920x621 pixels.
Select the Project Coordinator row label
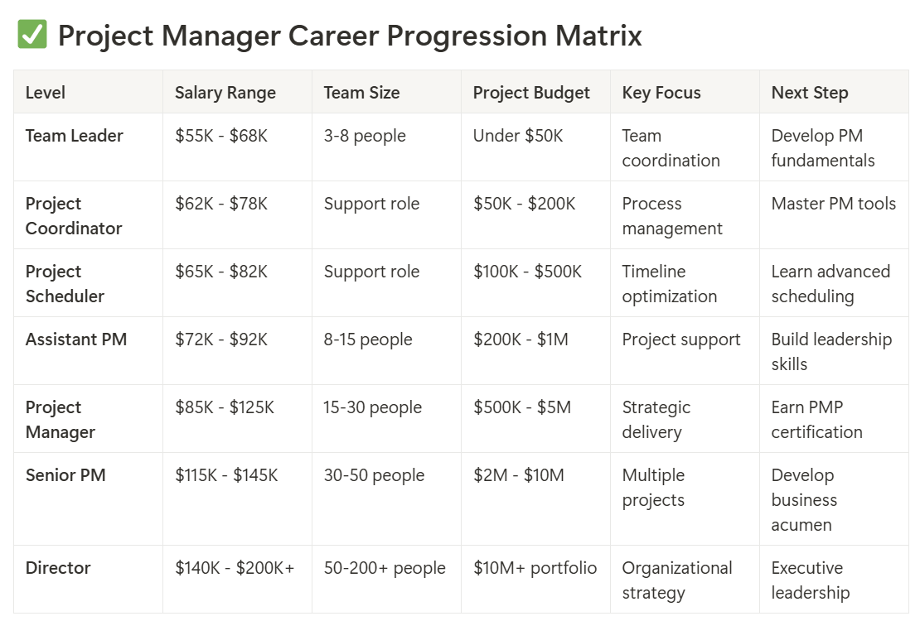73,216
